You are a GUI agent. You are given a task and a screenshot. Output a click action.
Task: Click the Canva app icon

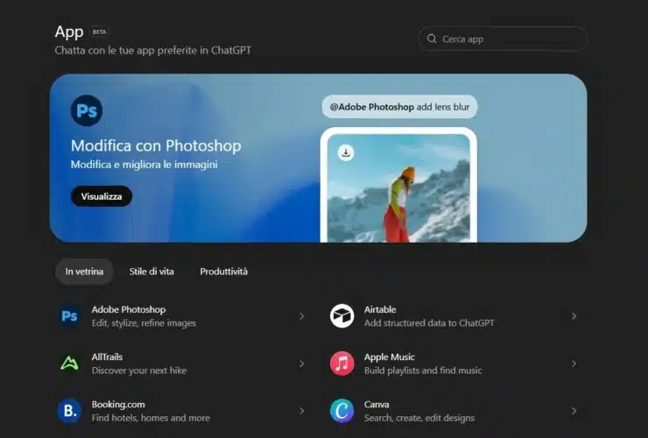coord(342,411)
